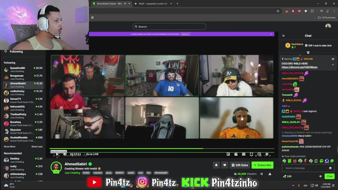Click the 190 channel points icon

click(x=287, y=176)
